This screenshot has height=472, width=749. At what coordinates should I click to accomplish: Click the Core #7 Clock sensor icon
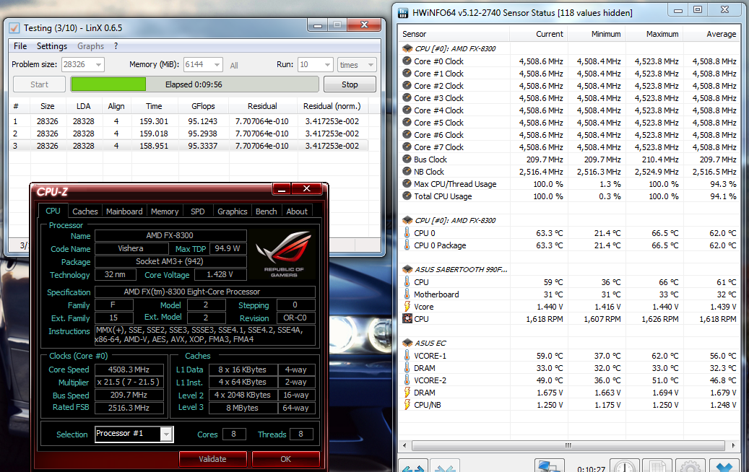click(x=407, y=147)
